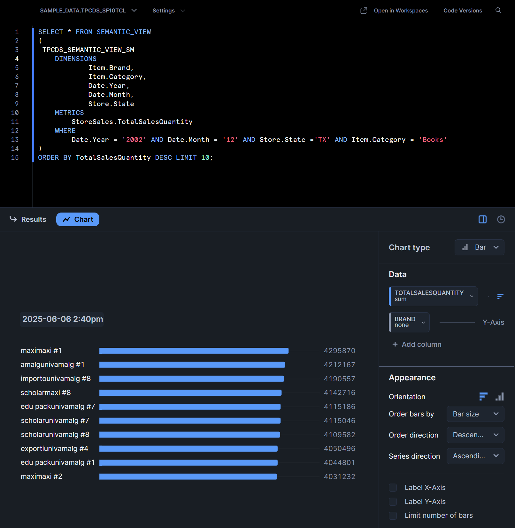Open the Order bars by Bar size dropdown
This screenshot has width=515, height=528.
tap(475, 414)
